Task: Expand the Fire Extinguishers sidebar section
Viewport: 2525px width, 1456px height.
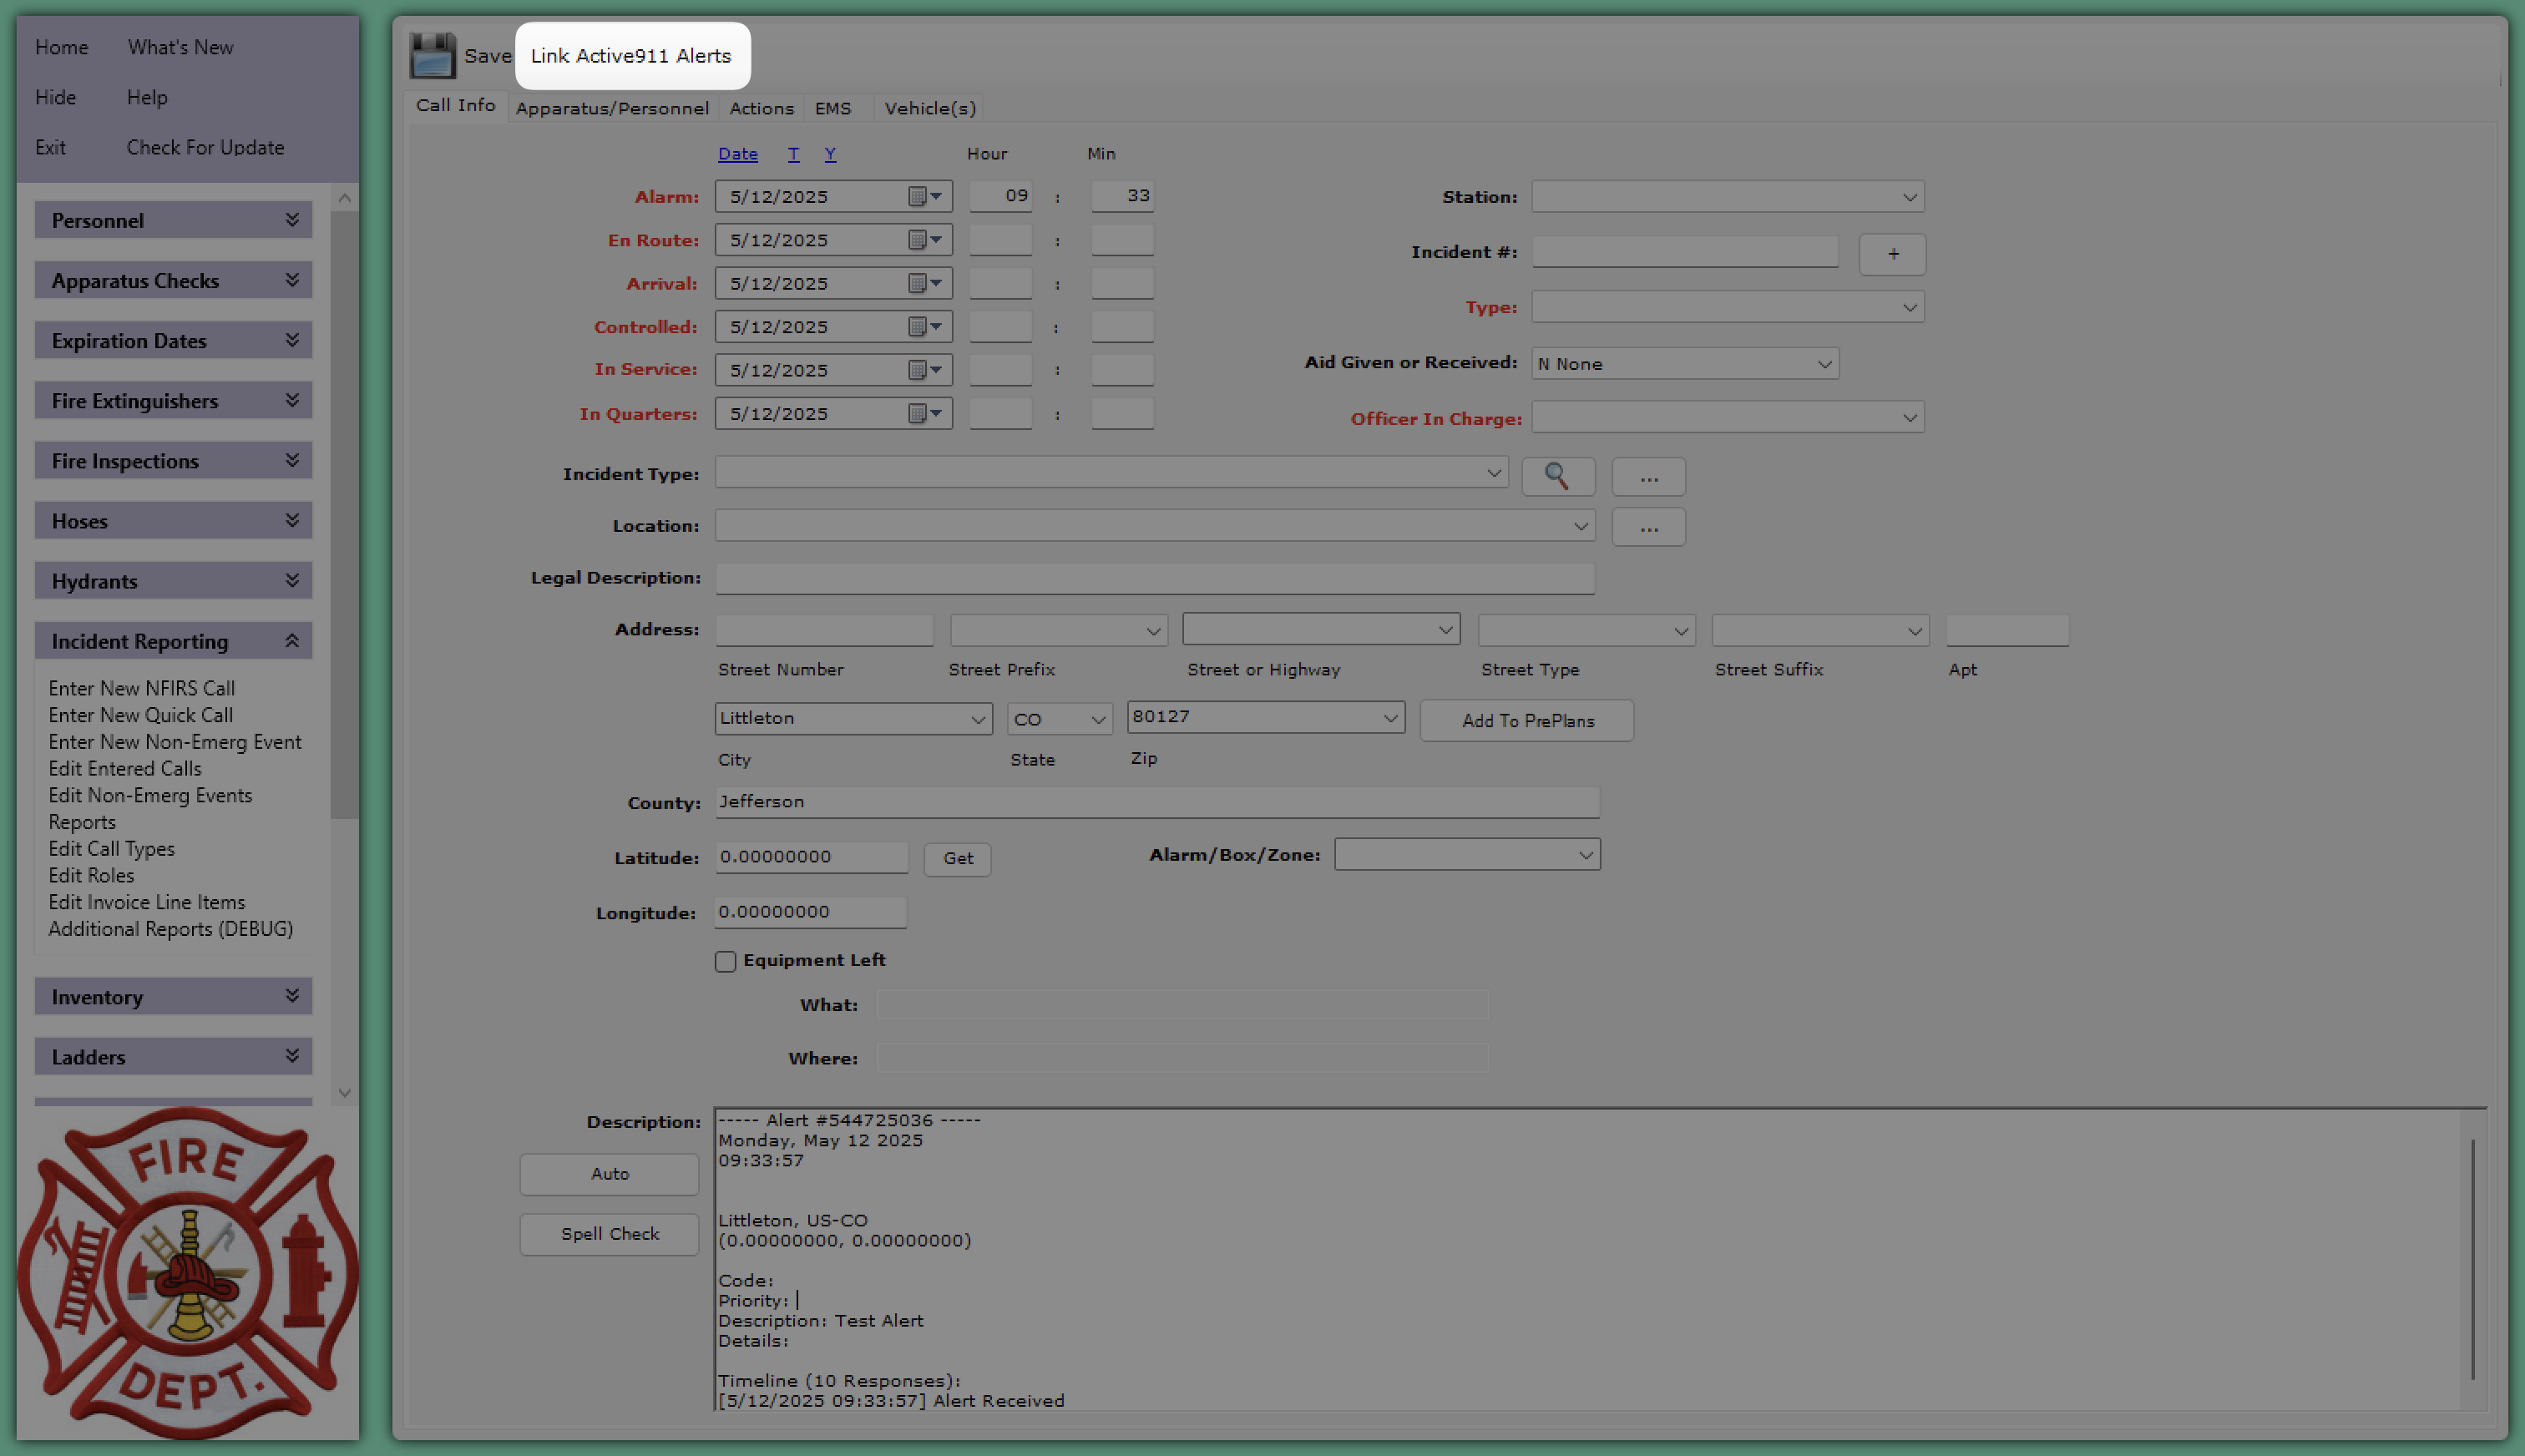Action: (x=173, y=400)
